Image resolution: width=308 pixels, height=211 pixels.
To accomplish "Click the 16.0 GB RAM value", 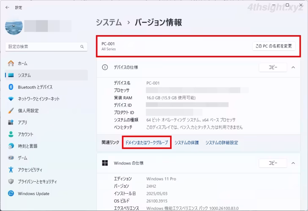I will 171,98.
